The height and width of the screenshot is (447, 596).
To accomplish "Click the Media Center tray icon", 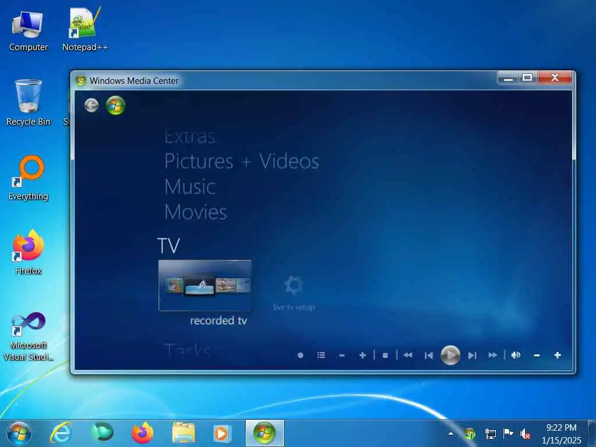I will click(470, 433).
